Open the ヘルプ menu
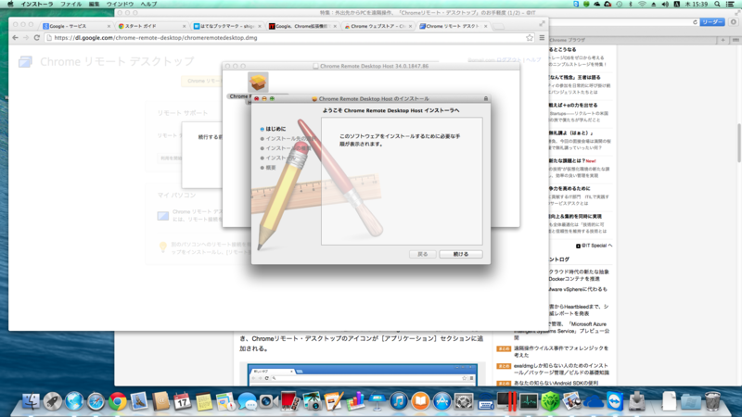 (x=148, y=4)
